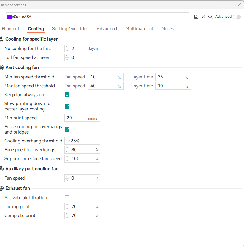
Task: Increase No cooling for the first layers
Action: pos(67,47)
